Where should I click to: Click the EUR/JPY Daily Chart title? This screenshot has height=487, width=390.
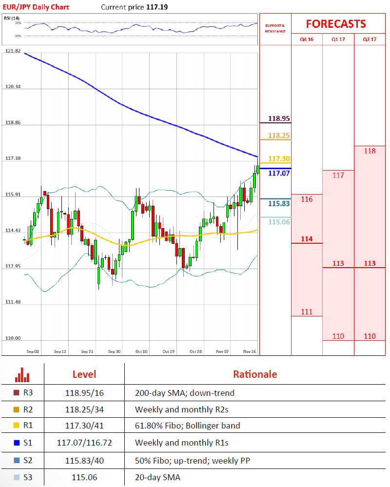pyautogui.click(x=36, y=7)
